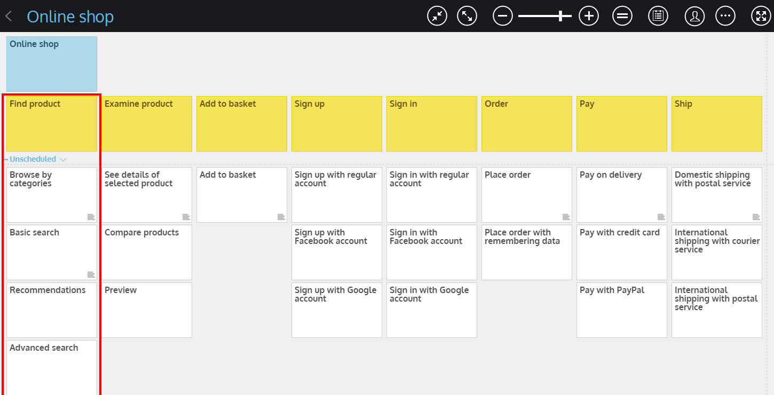Collapse the map with the inward arrows icon
774x395 pixels.
pos(437,15)
